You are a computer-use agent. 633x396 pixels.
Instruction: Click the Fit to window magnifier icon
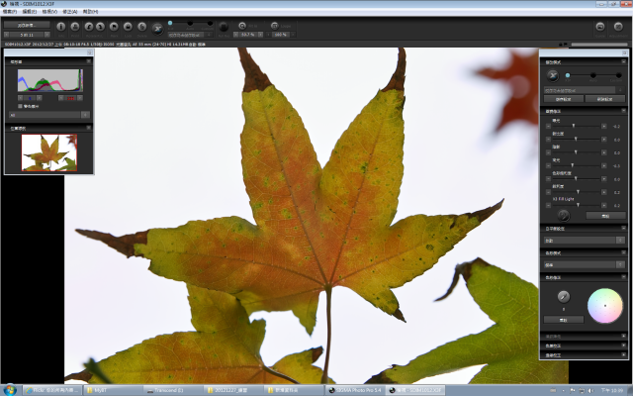point(241,26)
